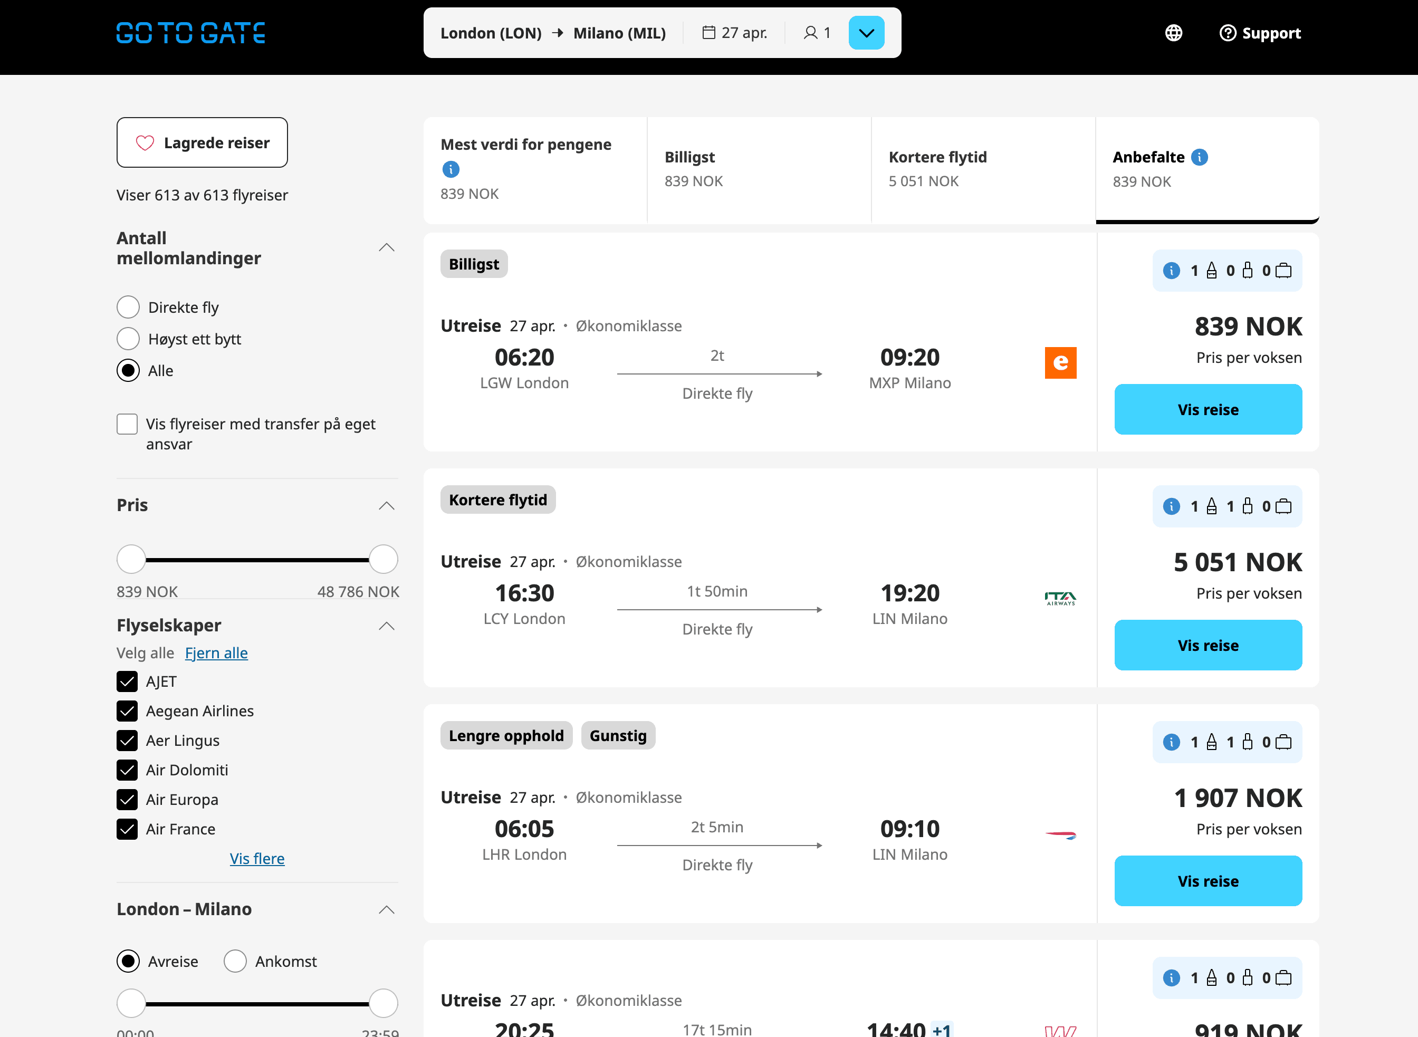Click the Vis flere airlines link

(257, 858)
